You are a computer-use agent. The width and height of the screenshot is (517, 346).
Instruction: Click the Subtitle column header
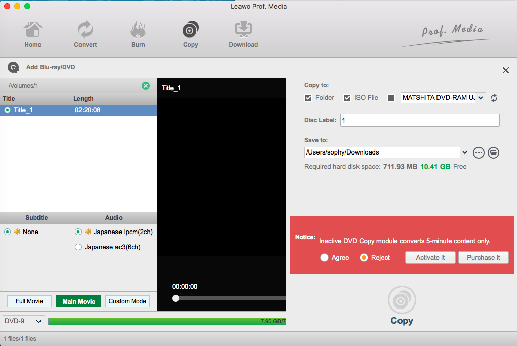click(x=36, y=218)
